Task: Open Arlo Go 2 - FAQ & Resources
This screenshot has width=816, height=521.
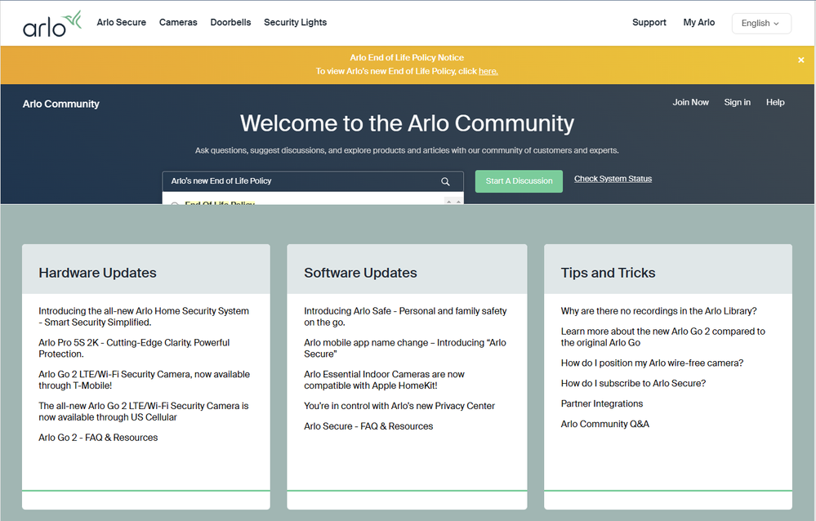Action: [x=98, y=438]
